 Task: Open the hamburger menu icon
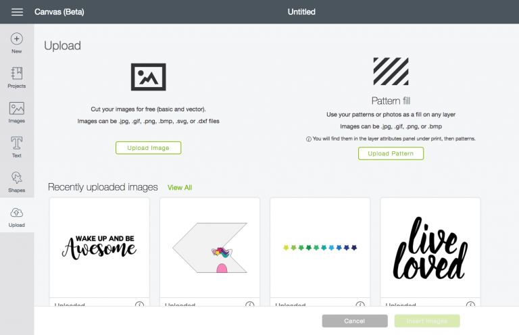[x=17, y=12]
